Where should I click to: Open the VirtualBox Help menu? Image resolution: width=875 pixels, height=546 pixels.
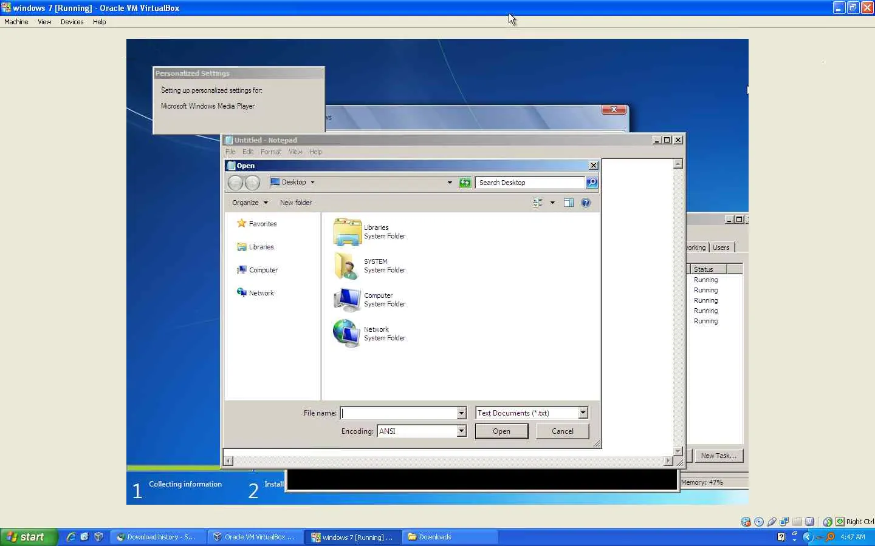100,22
